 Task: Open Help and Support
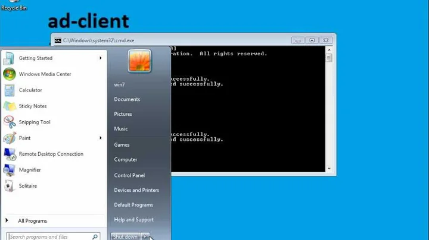click(x=134, y=220)
